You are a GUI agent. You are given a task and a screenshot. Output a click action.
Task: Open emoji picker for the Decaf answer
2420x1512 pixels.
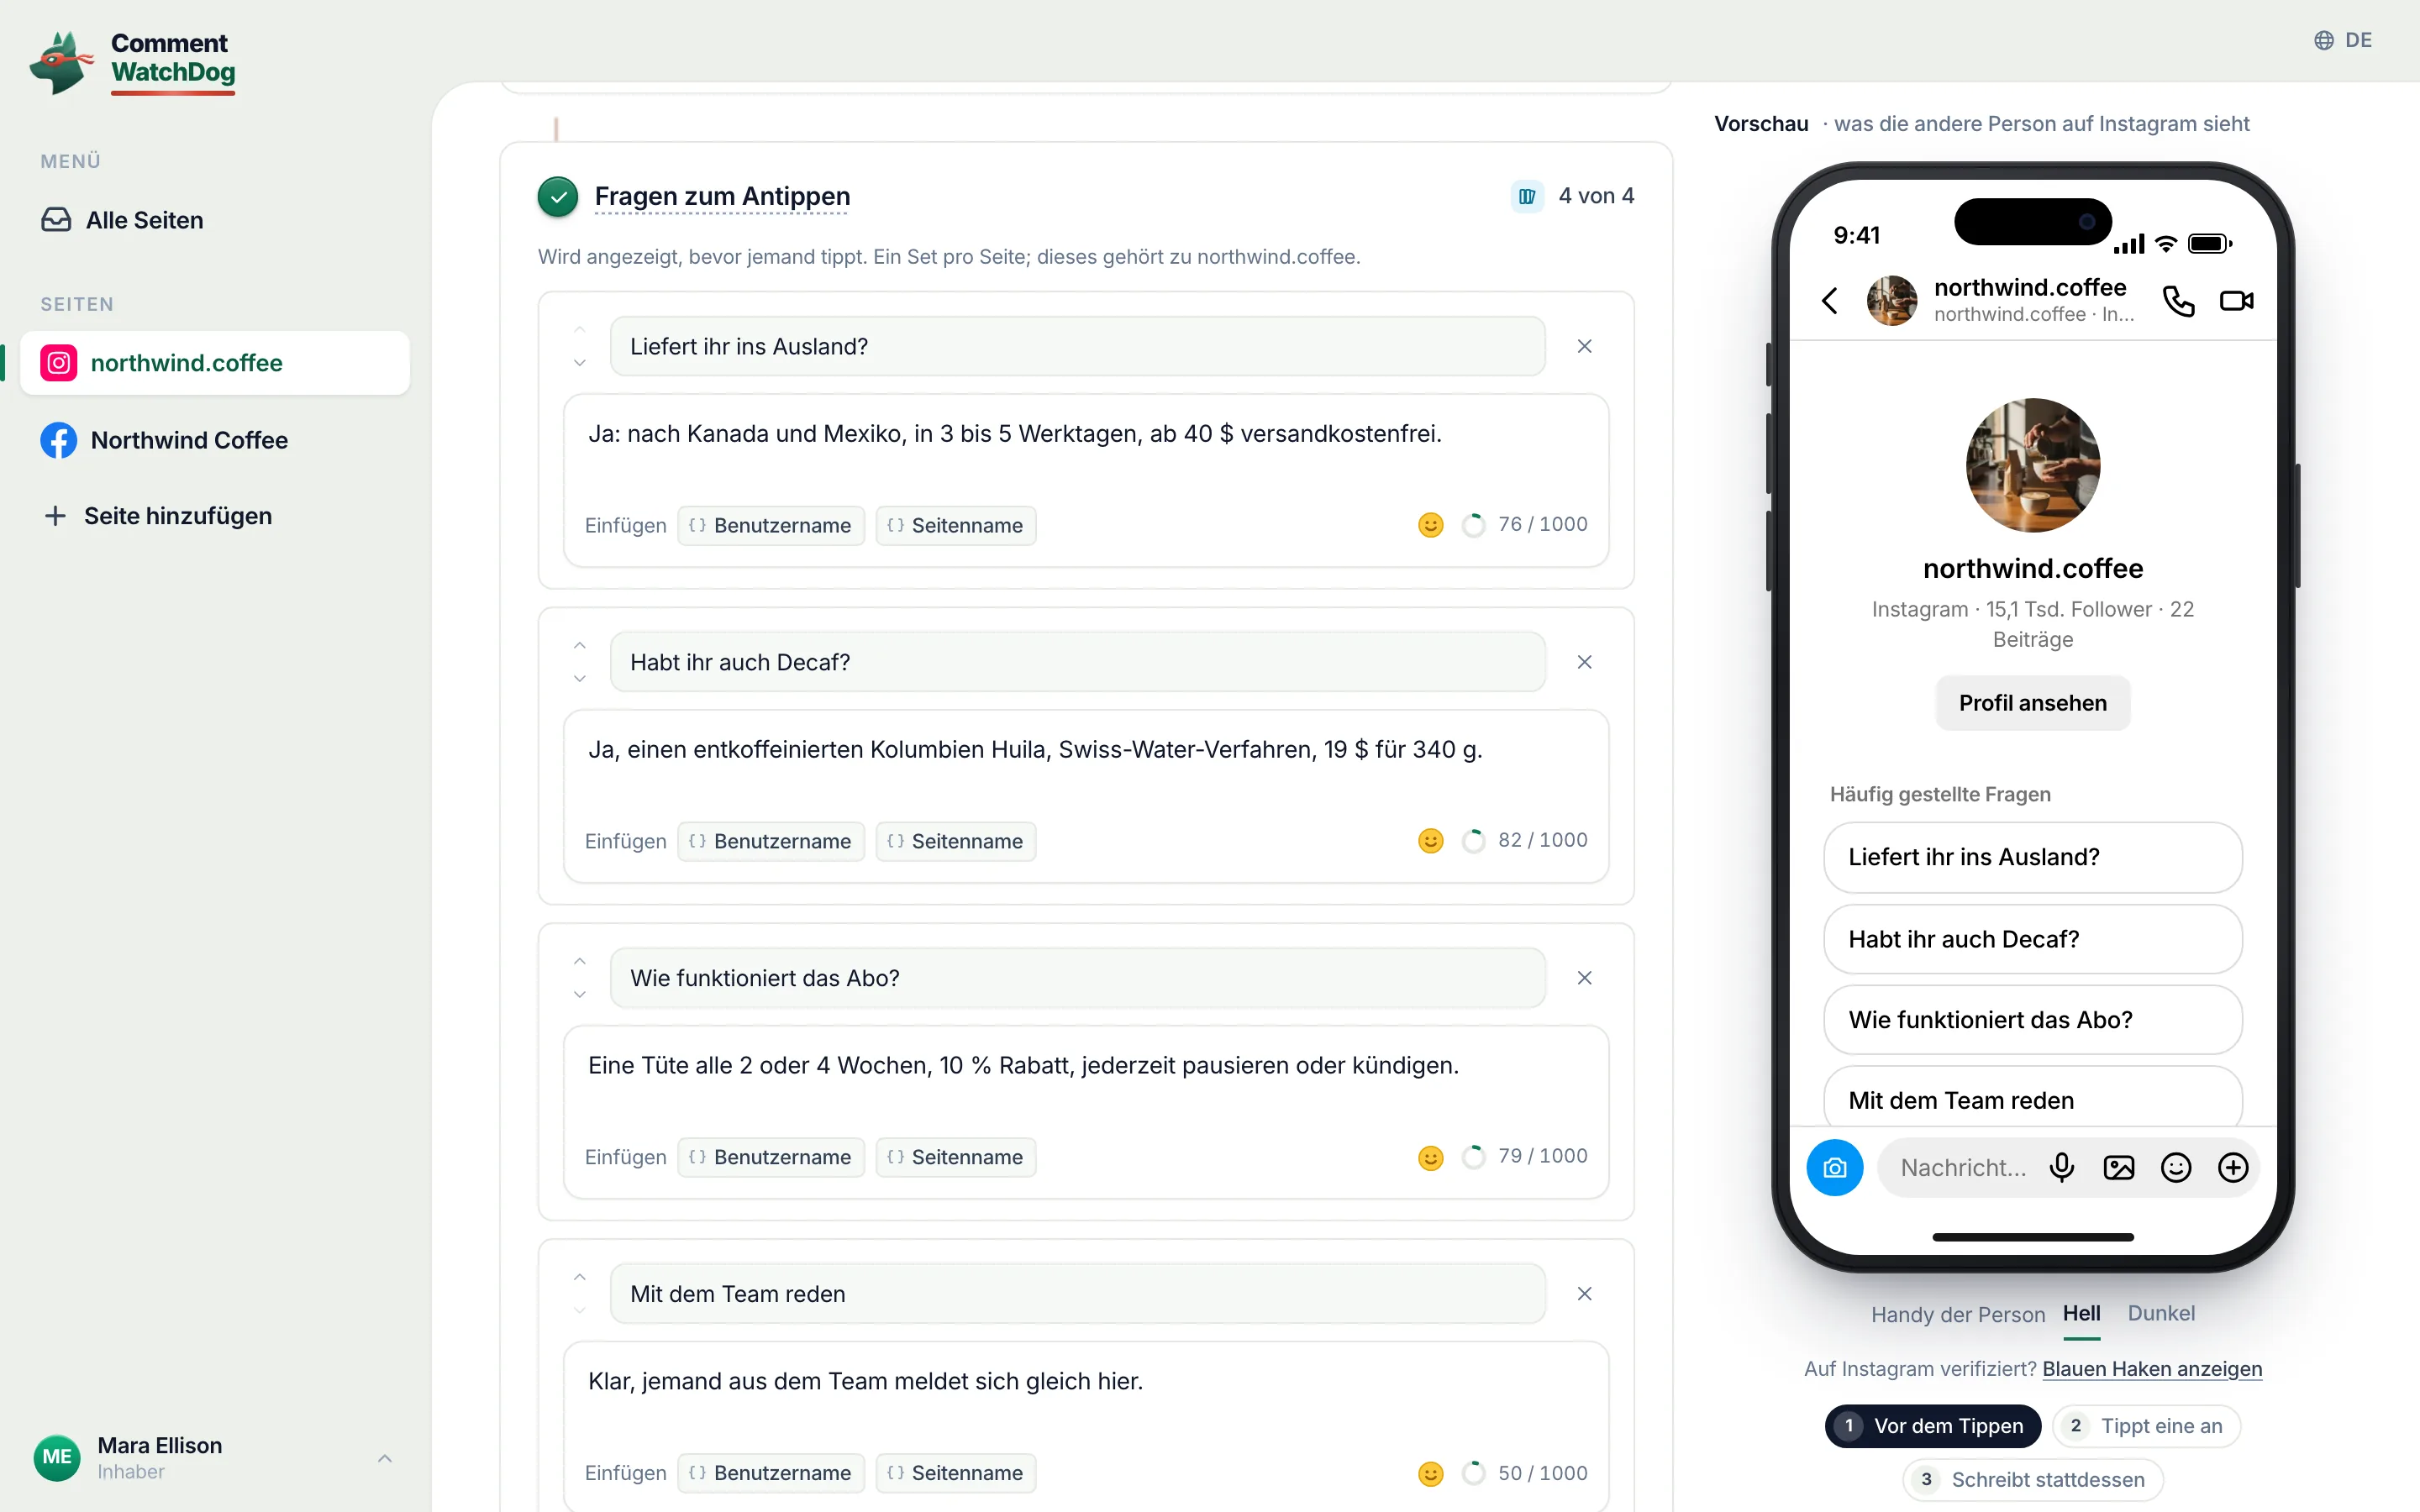(x=1431, y=841)
